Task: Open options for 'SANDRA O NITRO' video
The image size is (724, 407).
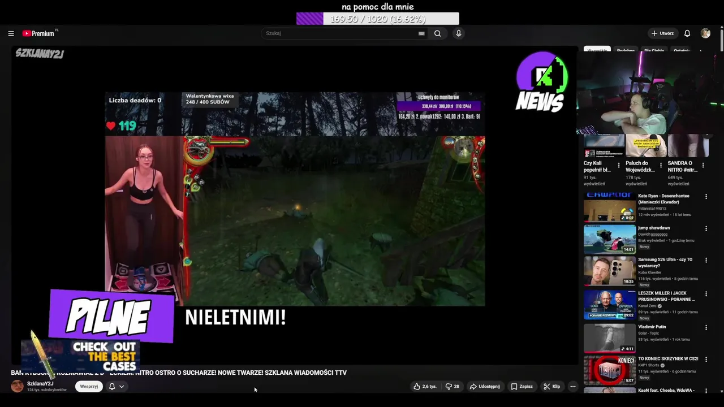Action: (x=703, y=166)
